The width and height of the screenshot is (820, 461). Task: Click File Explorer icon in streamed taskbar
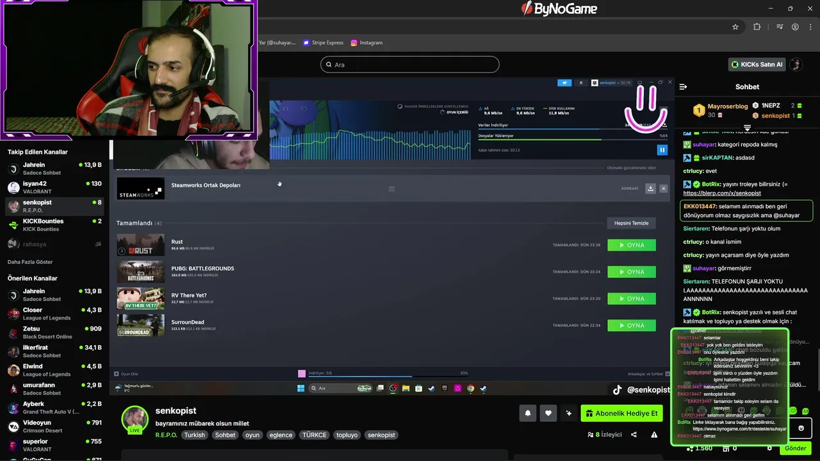pos(406,389)
